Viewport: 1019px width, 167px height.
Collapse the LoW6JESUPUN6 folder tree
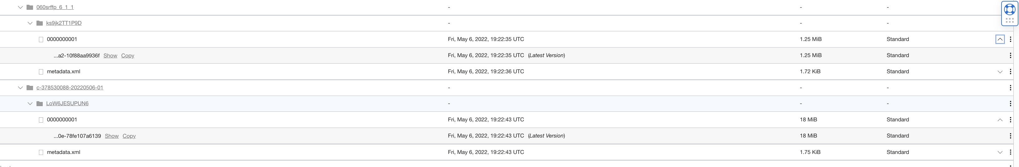tap(30, 104)
